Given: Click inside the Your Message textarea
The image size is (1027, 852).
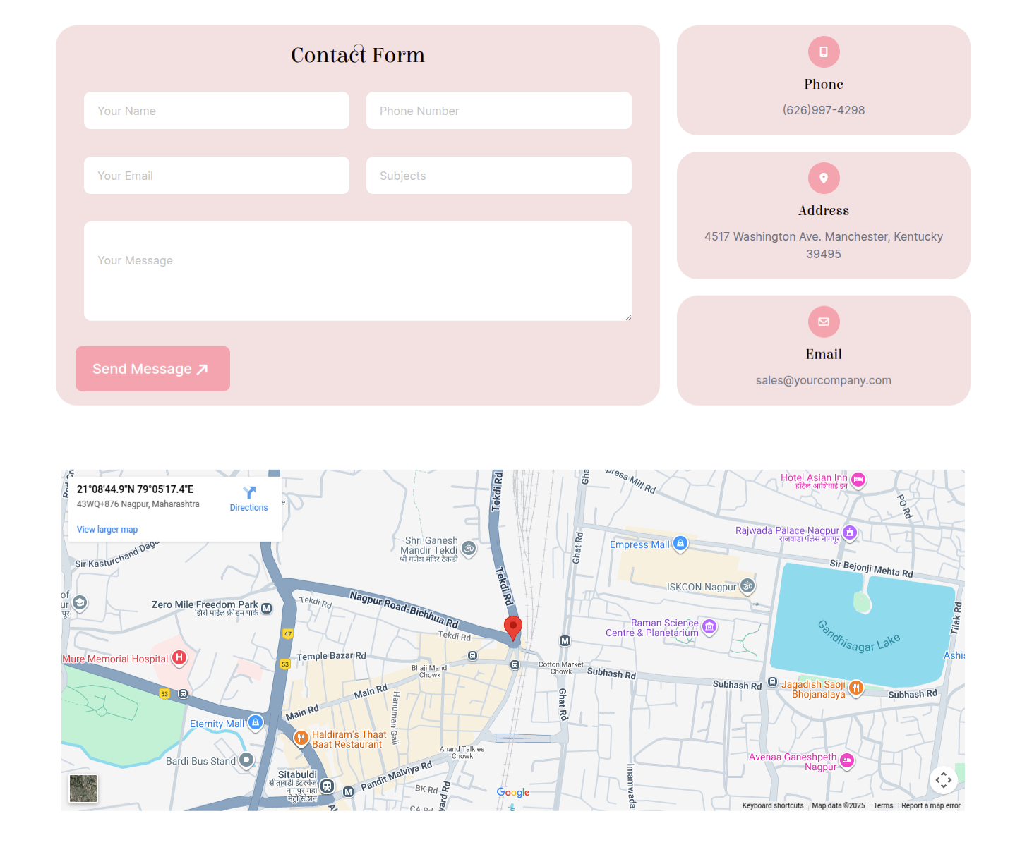Looking at the screenshot, I should pyautogui.click(x=357, y=272).
